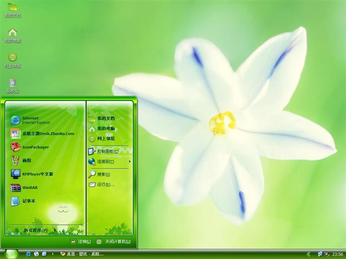Viewport: 346px width, 259px height.
Task: Click the tray icon next to the clock
Action: pos(327,254)
